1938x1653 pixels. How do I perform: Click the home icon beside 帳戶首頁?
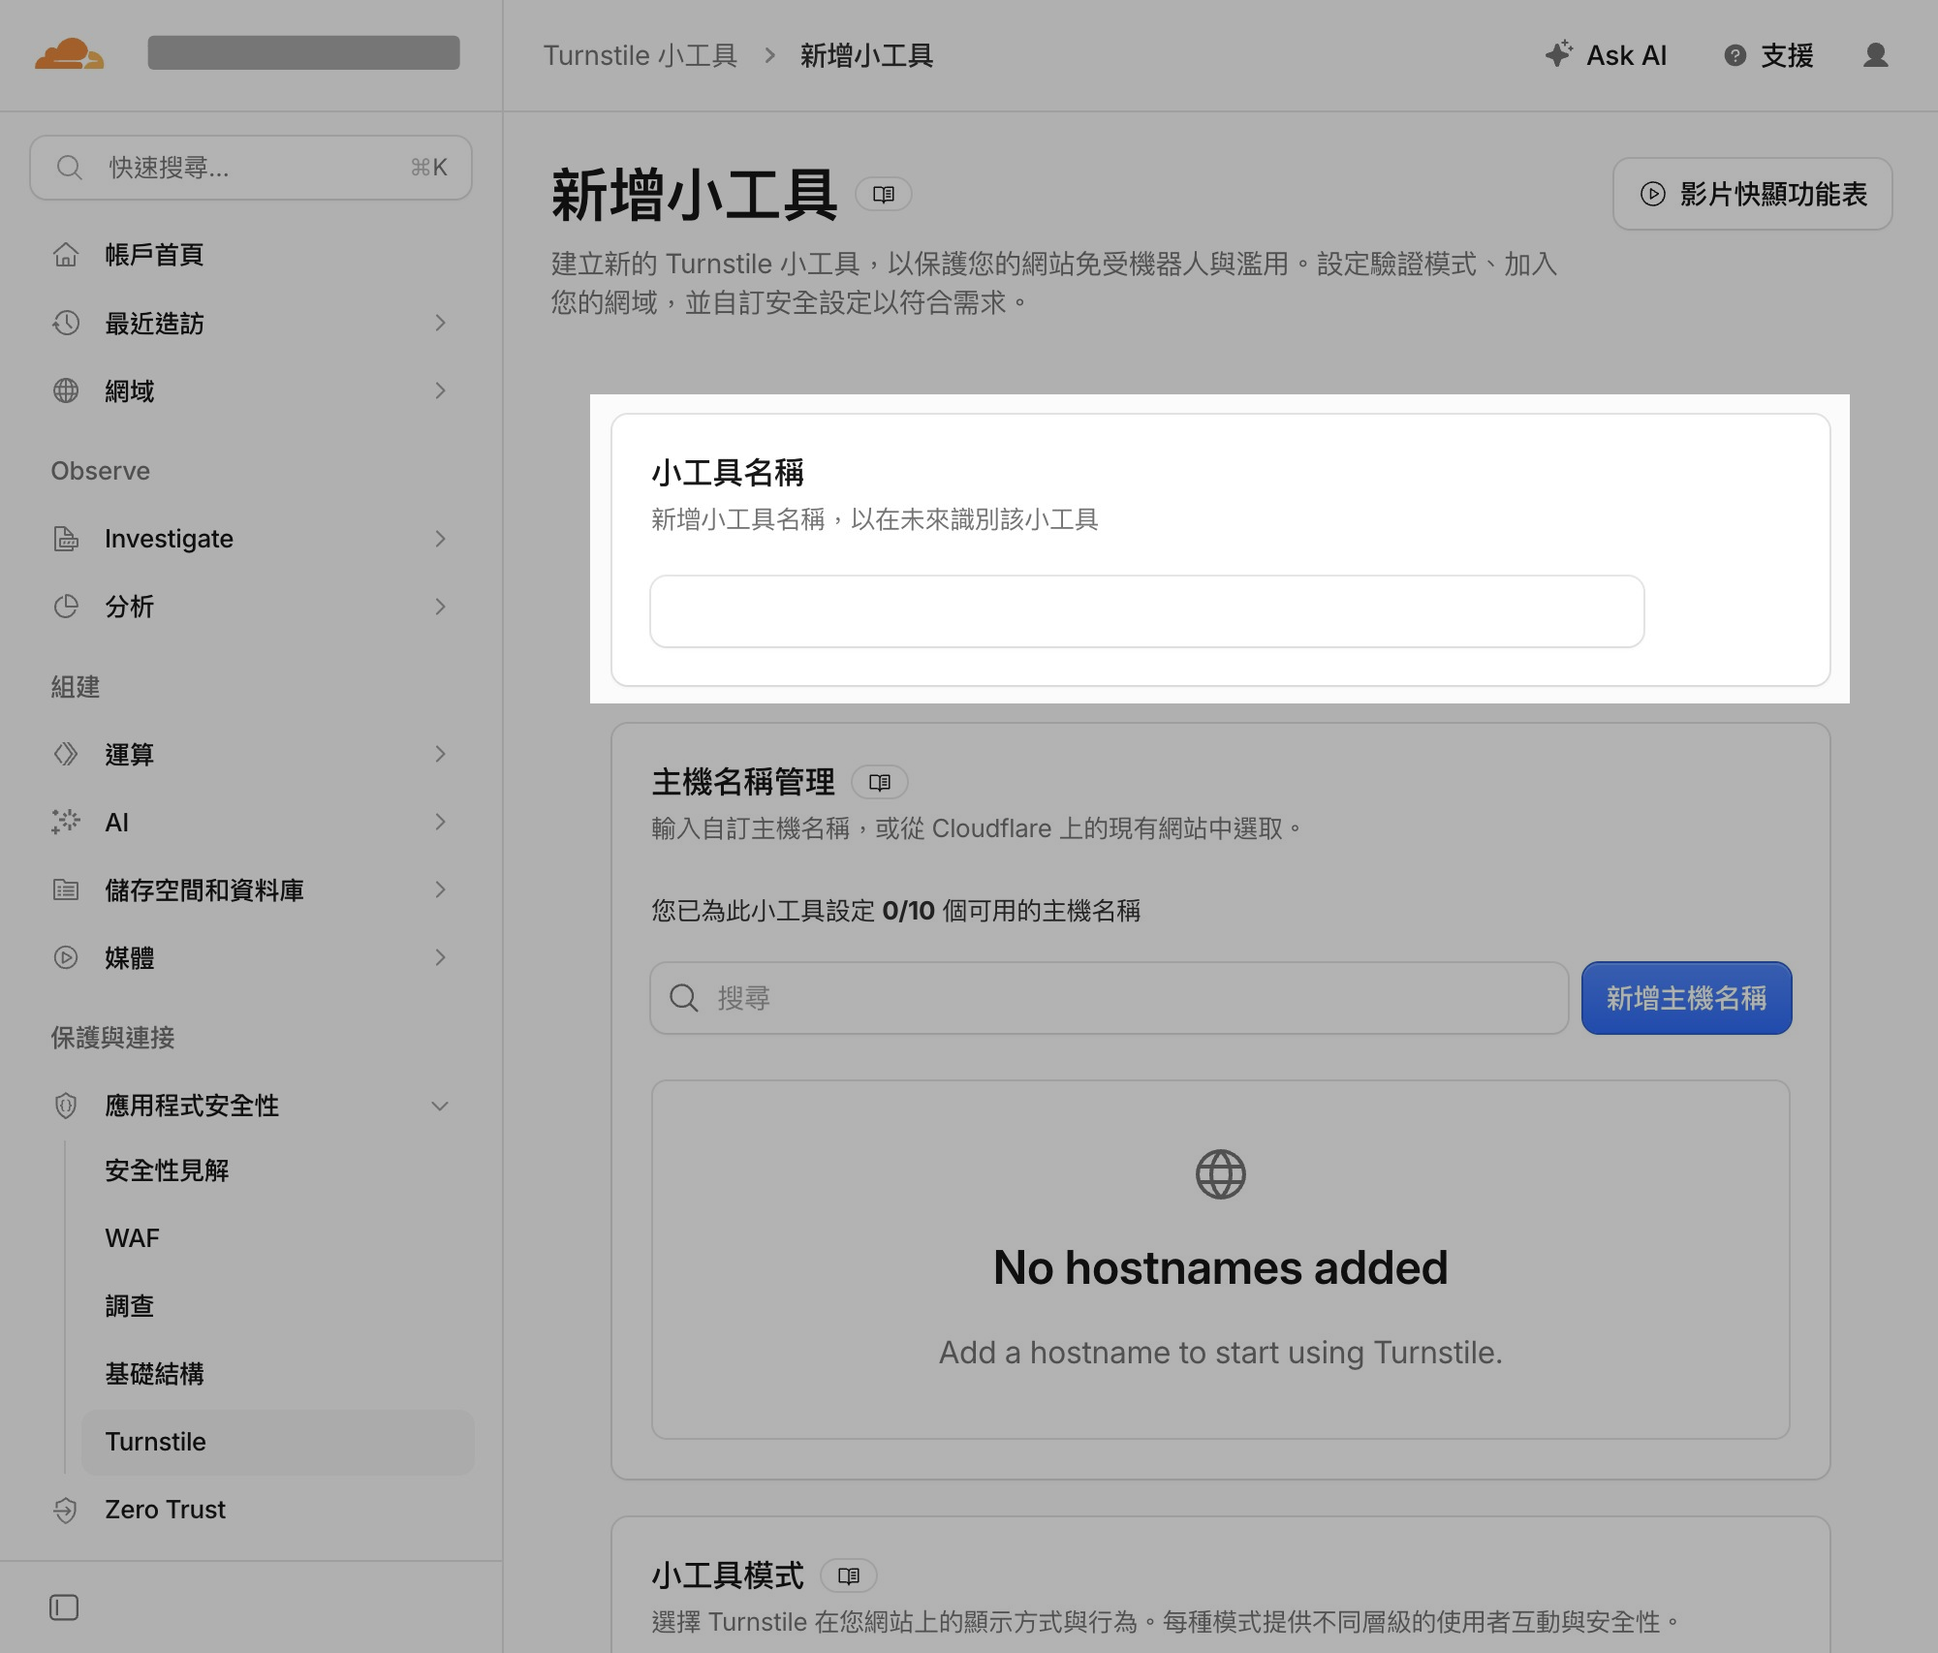pos(66,255)
